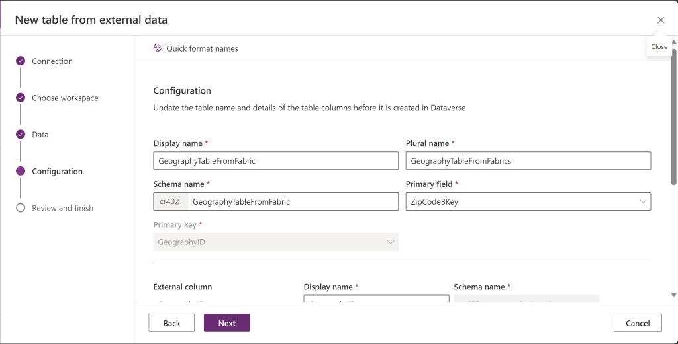Click the Choose workspace step checkmark icon
Screen dimensions: 678x344
pyautogui.click(x=20, y=98)
